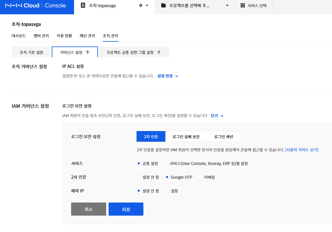
Task: Select per-service setting for 서비스
Action: (x=166, y=163)
